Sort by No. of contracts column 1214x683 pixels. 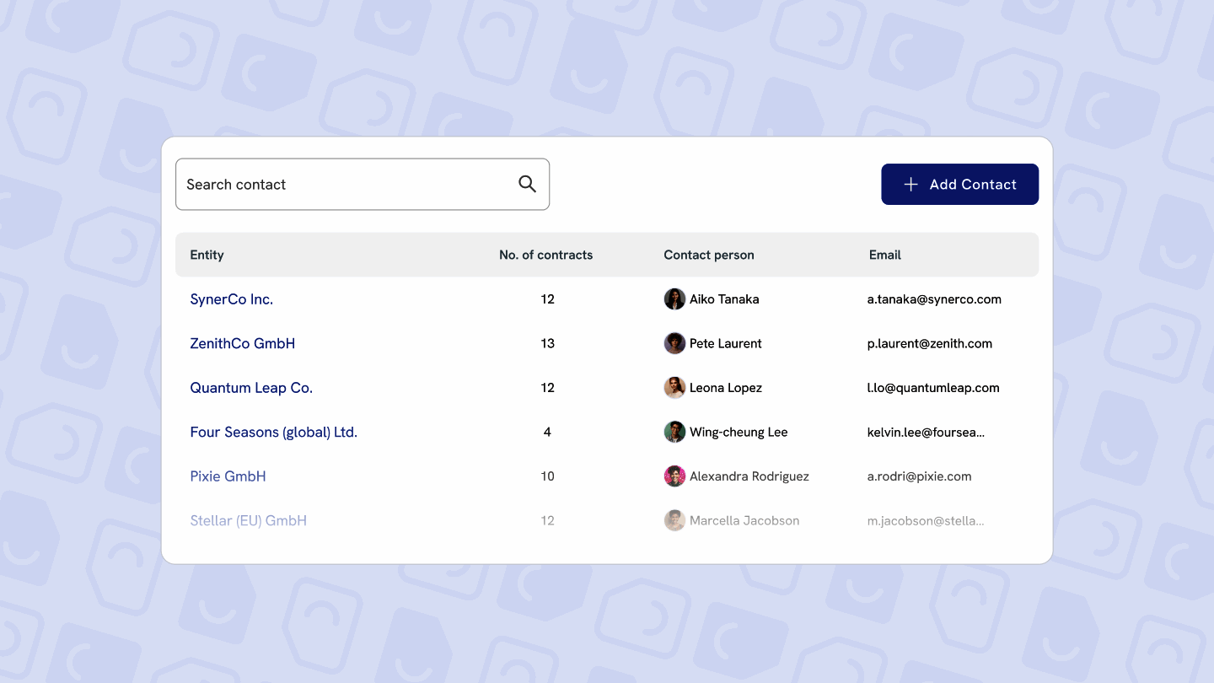(545, 255)
